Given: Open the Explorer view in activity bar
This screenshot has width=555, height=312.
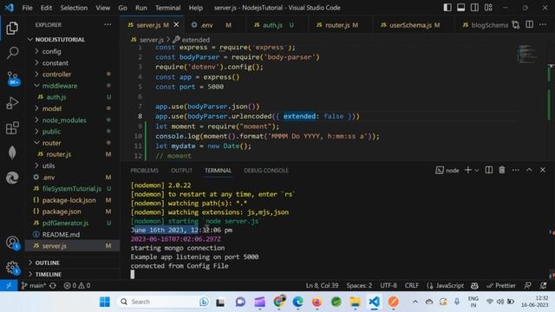Looking at the screenshot, I should click(x=12, y=28).
